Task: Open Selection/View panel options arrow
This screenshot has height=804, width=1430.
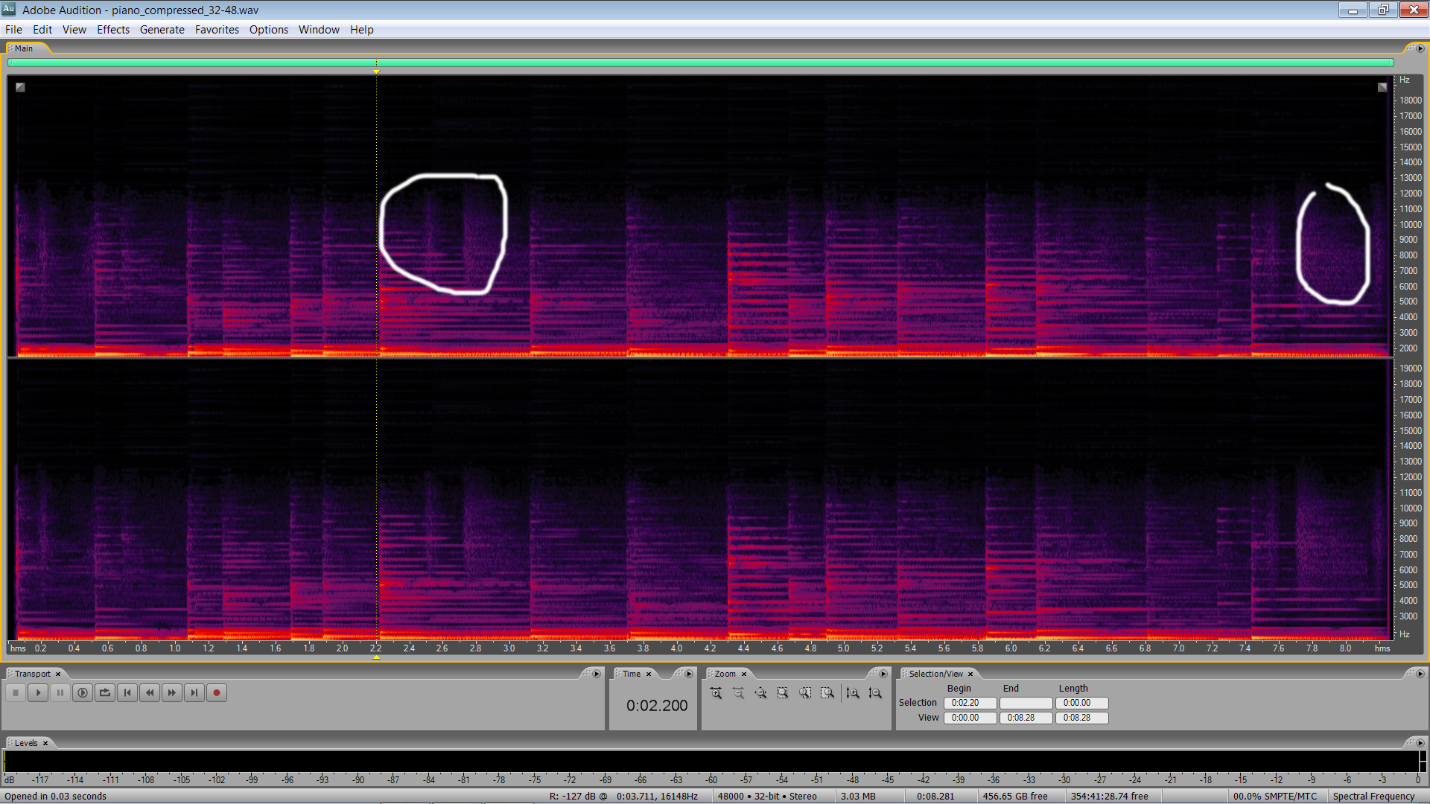Action: coord(1420,674)
